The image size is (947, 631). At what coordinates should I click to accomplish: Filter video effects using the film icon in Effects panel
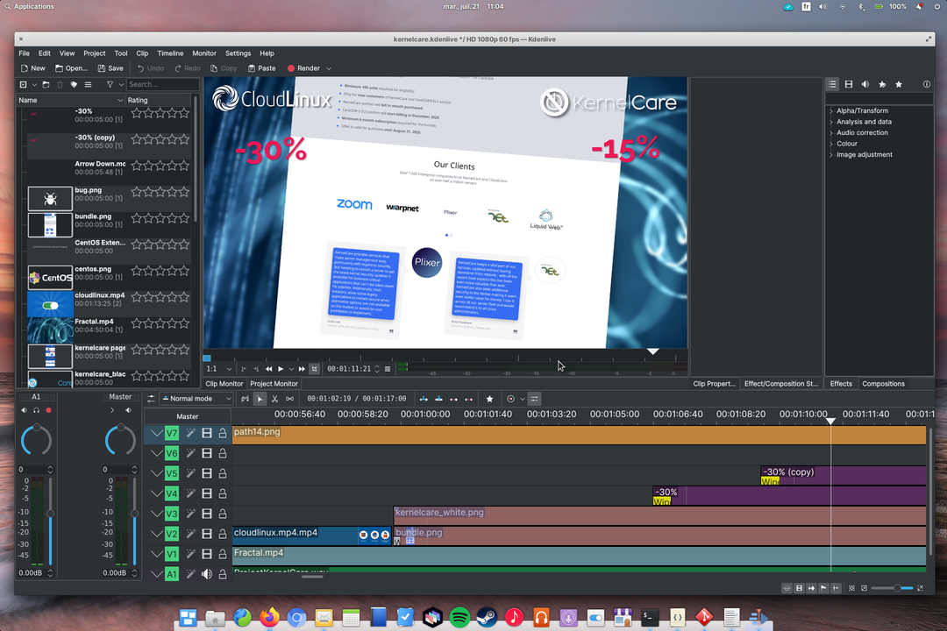pos(849,84)
